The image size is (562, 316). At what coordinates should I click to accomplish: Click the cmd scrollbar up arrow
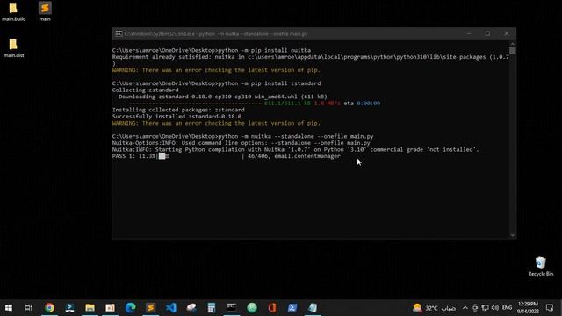pos(513,44)
